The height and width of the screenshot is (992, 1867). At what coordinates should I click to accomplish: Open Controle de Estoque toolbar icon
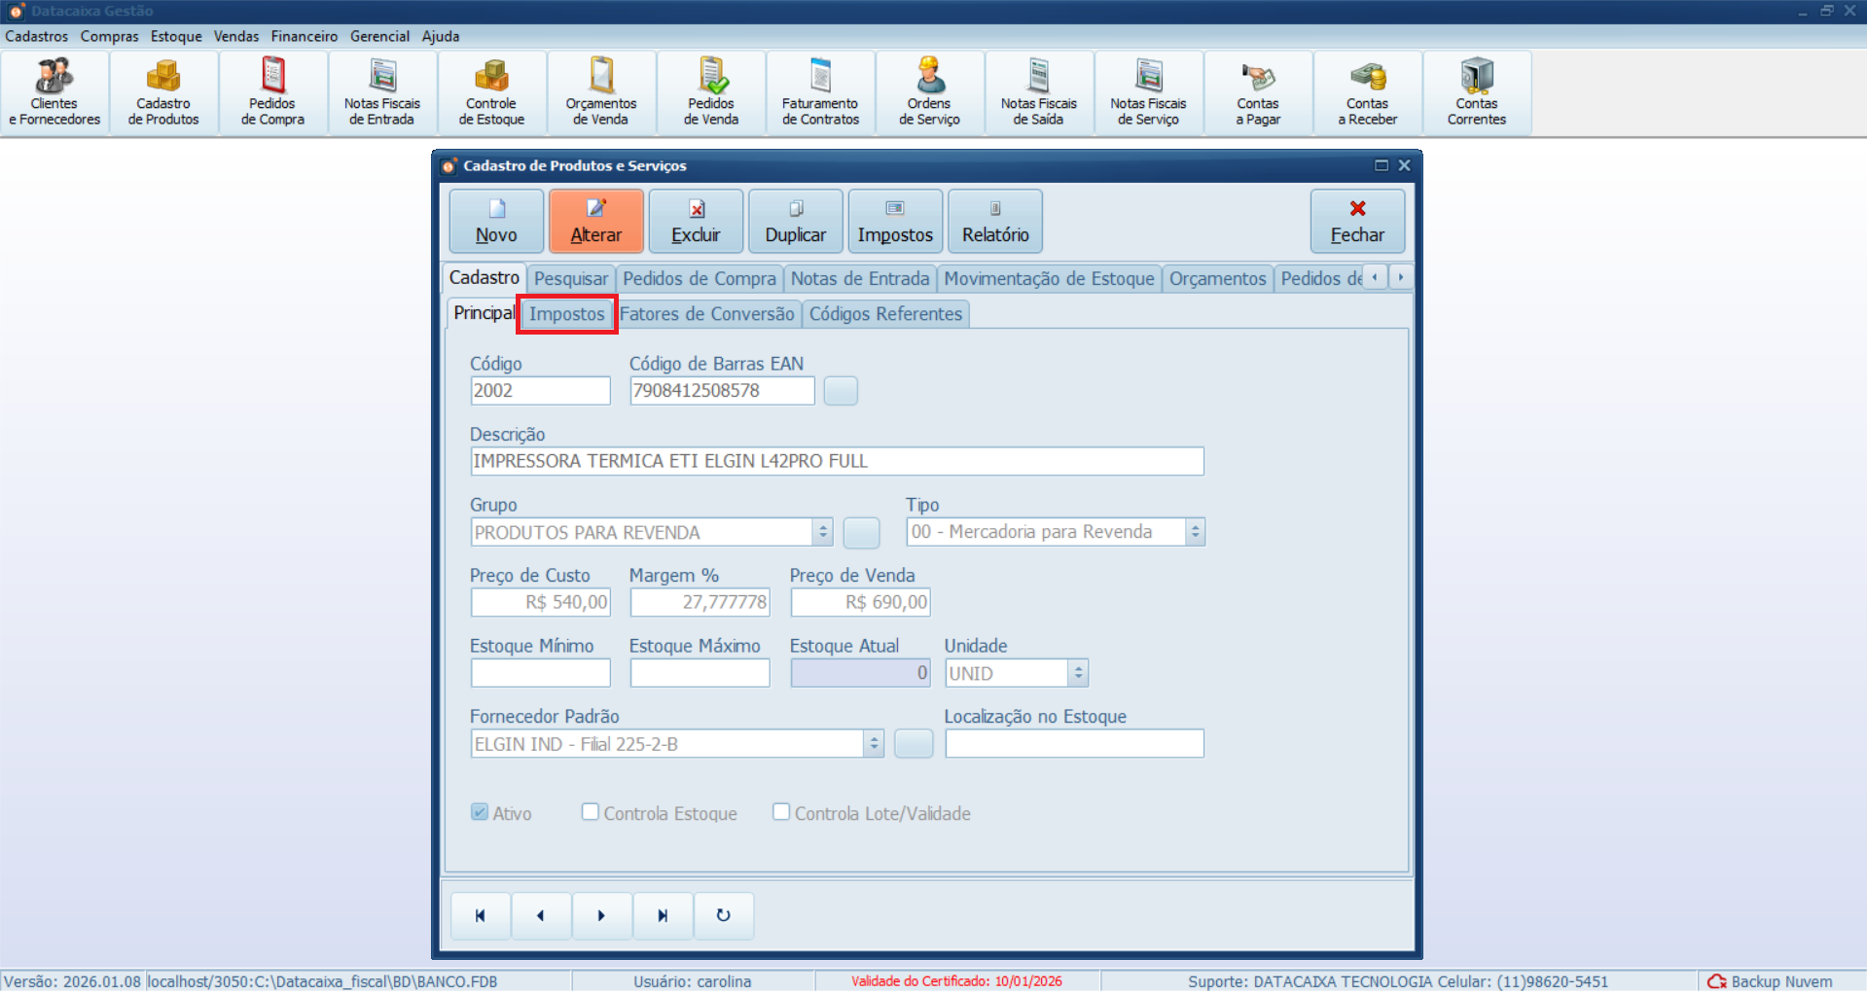click(x=491, y=92)
